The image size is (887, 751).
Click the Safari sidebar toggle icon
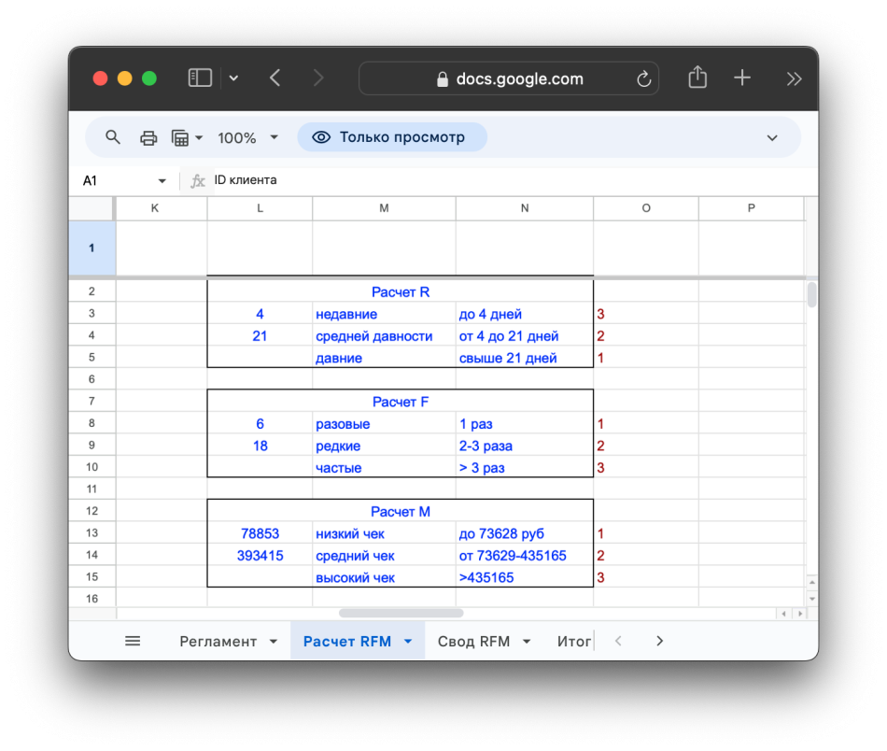(x=200, y=78)
